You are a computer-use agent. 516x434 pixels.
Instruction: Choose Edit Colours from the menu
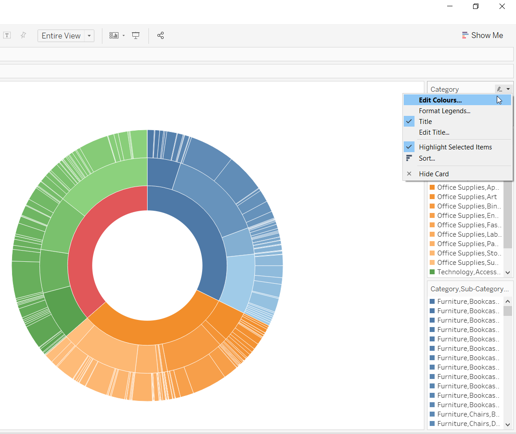click(440, 100)
